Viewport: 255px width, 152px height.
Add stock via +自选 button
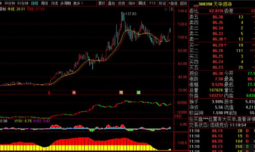point(173,3)
